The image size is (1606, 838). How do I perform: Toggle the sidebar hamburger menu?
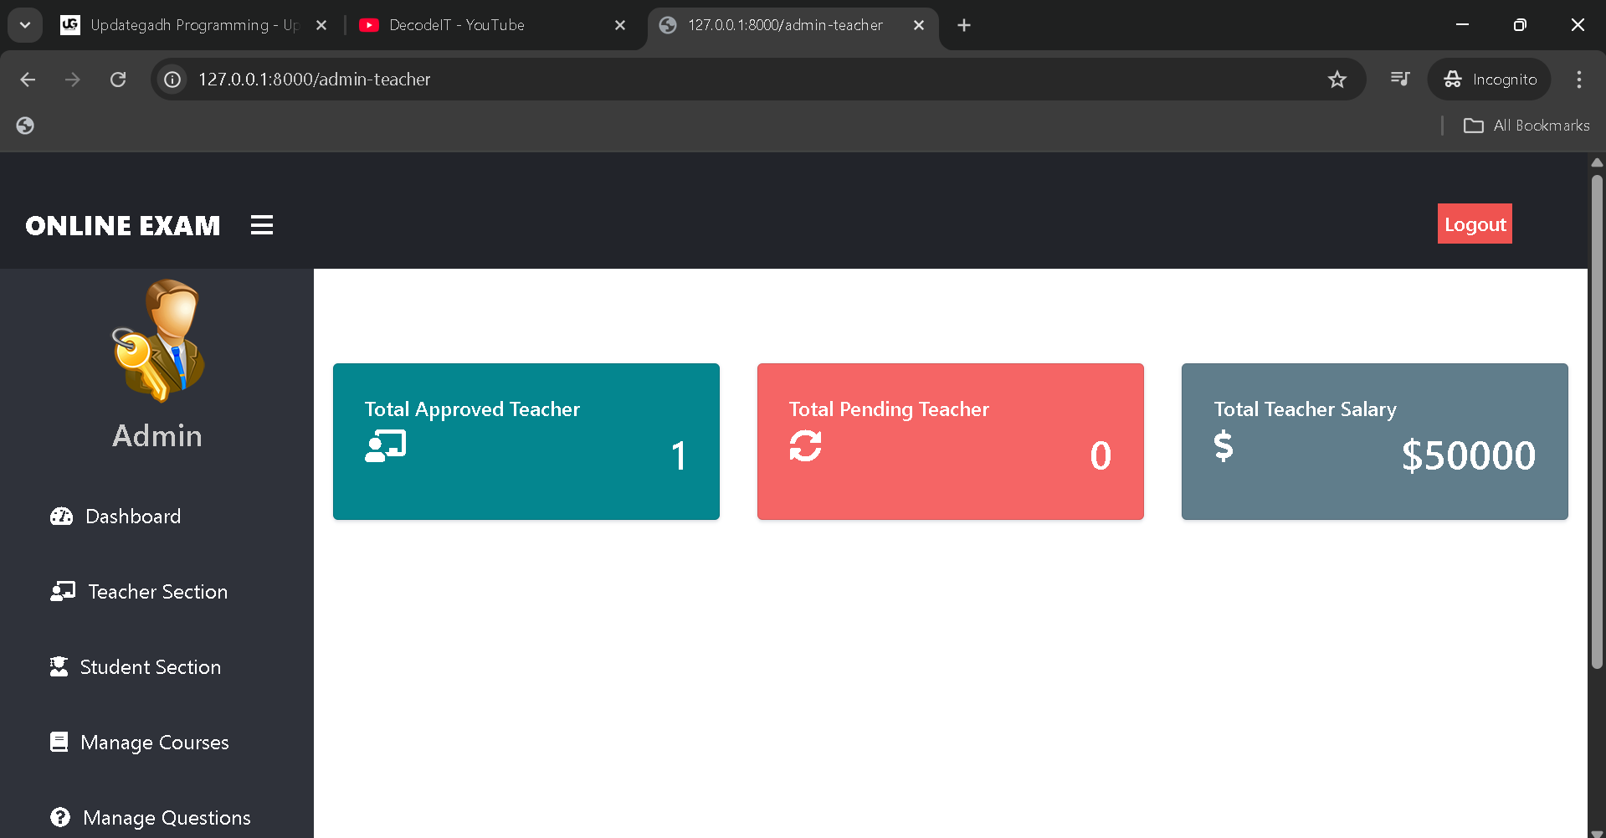tap(262, 225)
